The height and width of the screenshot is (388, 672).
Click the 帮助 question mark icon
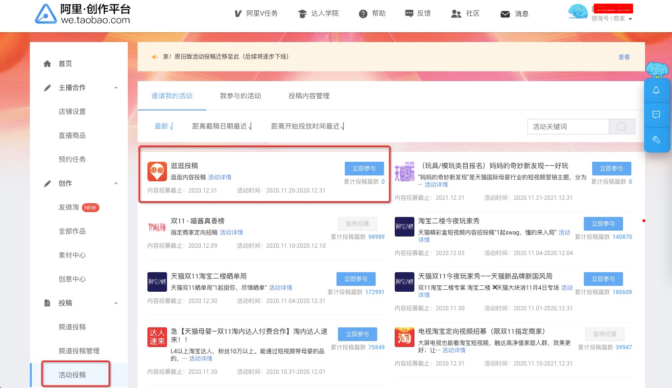363,14
